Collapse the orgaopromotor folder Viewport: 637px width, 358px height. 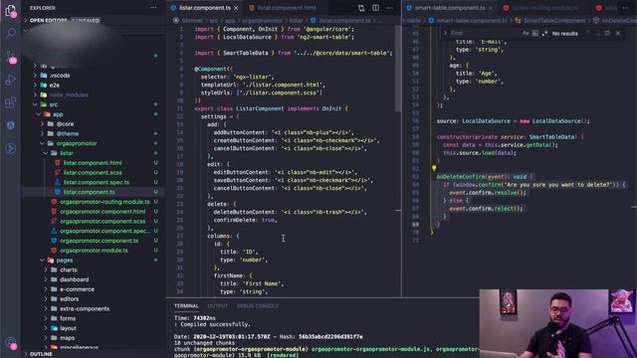[x=77, y=143]
